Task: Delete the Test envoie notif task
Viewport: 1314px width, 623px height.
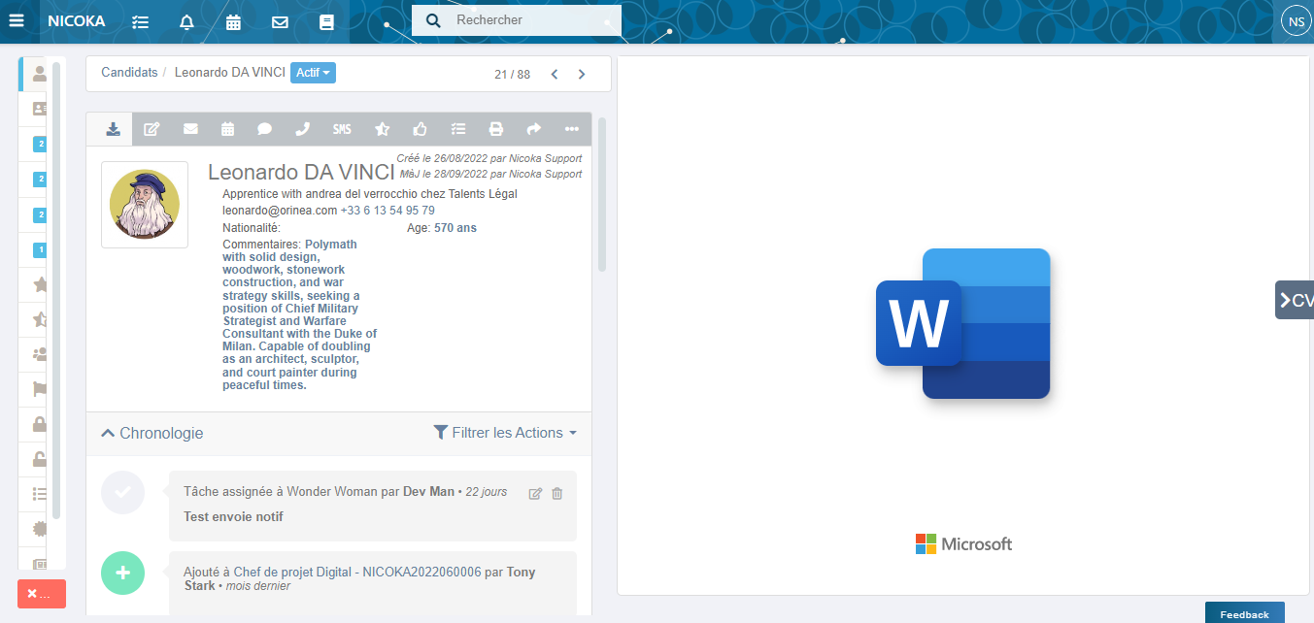Action: tap(557, 494)
